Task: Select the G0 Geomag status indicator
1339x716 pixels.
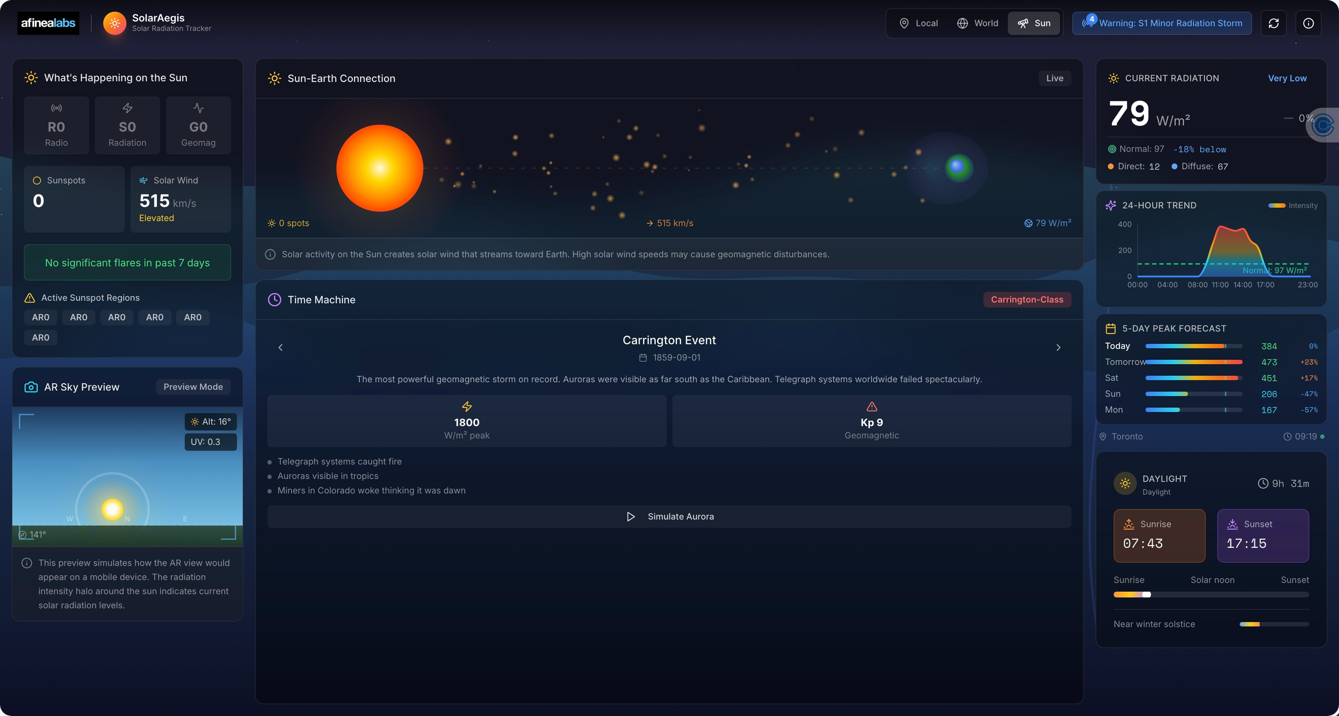Action: [x=198, y=125]
